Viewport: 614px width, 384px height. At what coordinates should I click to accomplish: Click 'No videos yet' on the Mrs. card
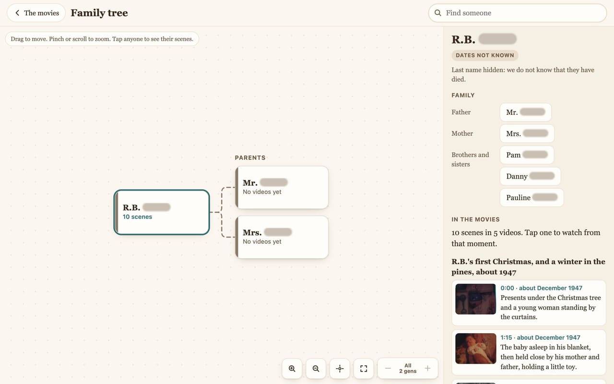click(262, 241)
